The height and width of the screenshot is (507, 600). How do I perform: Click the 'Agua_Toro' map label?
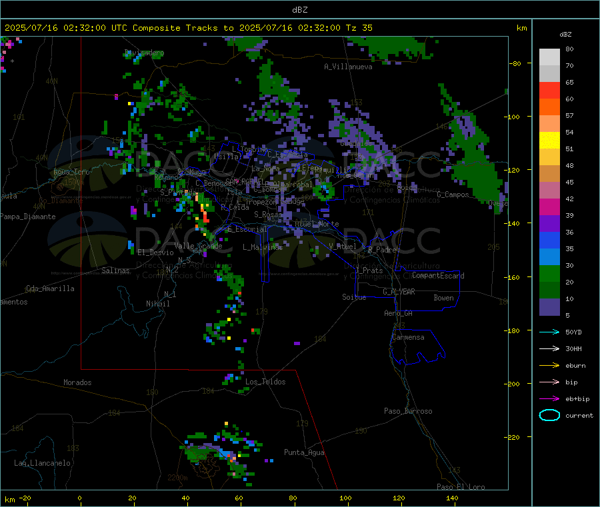coord(71,172)
